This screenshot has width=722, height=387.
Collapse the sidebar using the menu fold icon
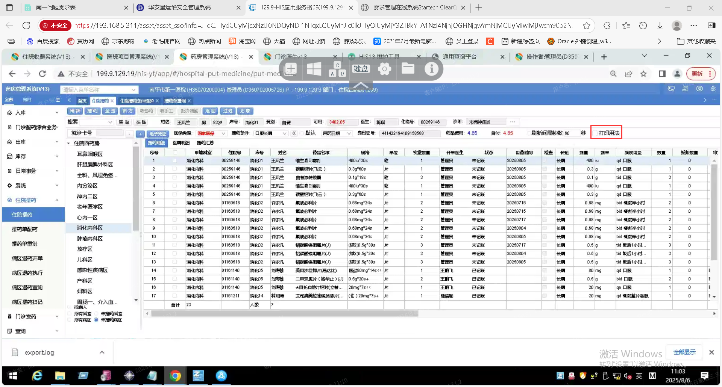(58, 100)
